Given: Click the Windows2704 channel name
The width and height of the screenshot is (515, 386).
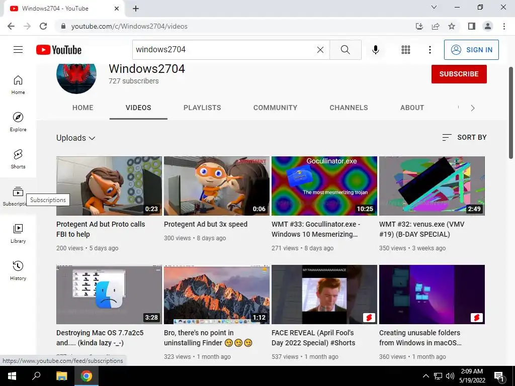Looking at the screenshot, I should pos(147,68).
